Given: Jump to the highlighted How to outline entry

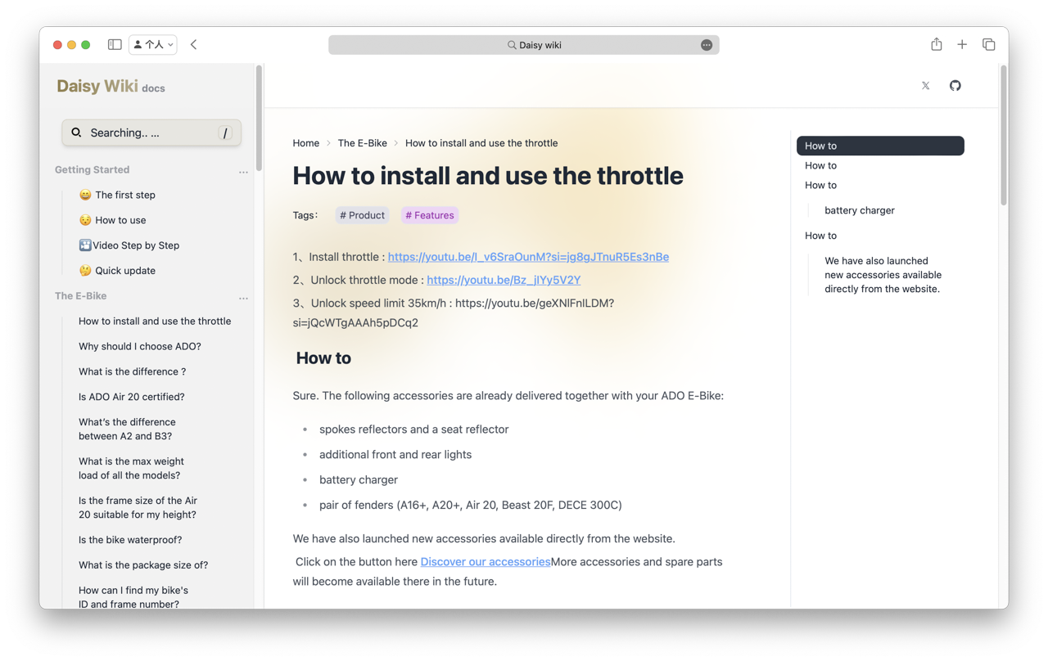Looking at the screenshot, I should pyautogui.click(x=880, y=146).
